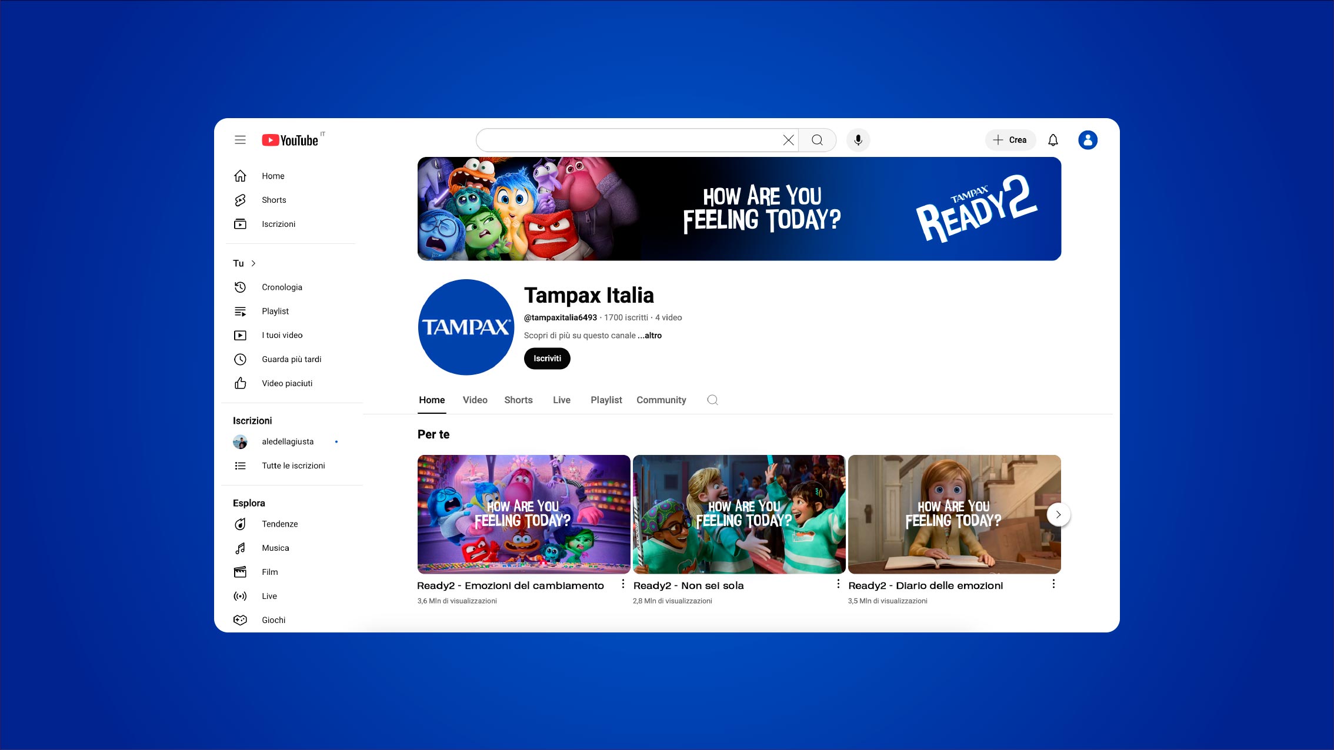Click the Tampax channel avatar
This screenshot has width=1334, height=750.
tap(466, 327)
